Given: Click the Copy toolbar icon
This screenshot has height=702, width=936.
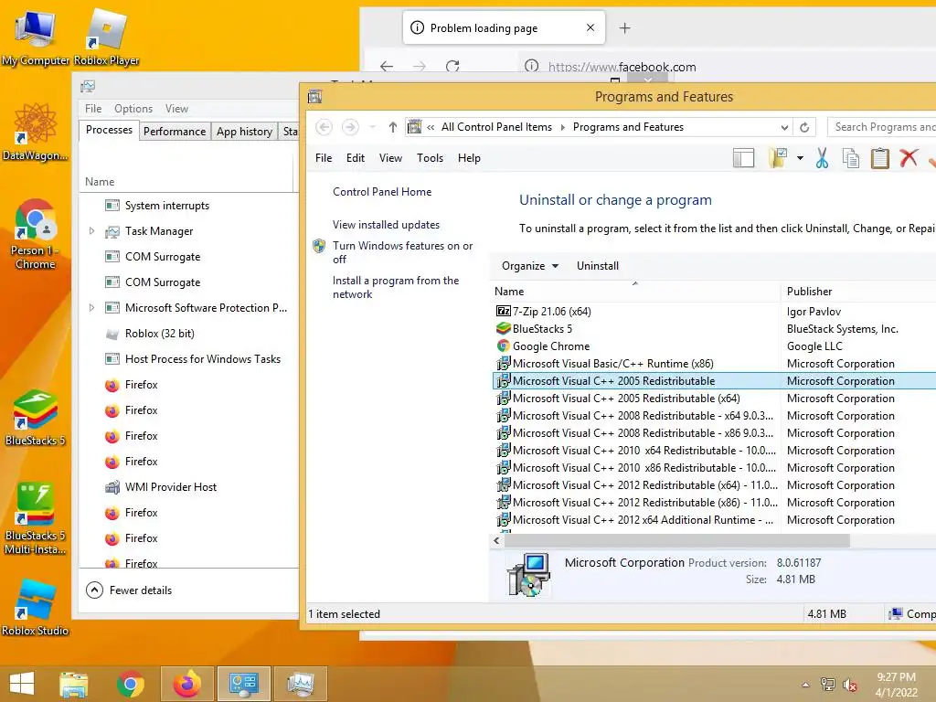Looking at the screenshot, I should [x=851, y=158].
